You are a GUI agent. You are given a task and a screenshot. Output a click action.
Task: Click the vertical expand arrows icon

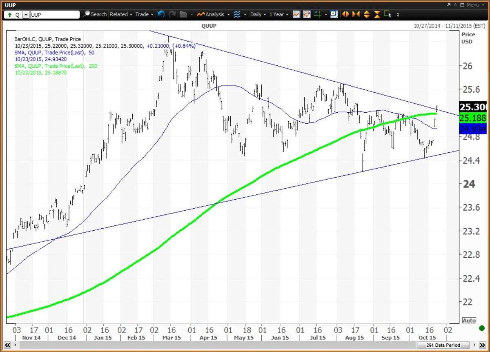[366, 14]
